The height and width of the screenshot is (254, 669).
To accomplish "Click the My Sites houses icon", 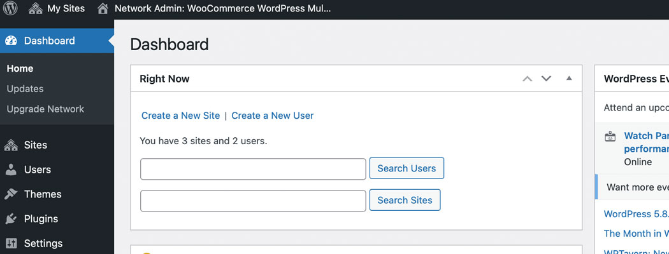I will [x=36, y=8].
